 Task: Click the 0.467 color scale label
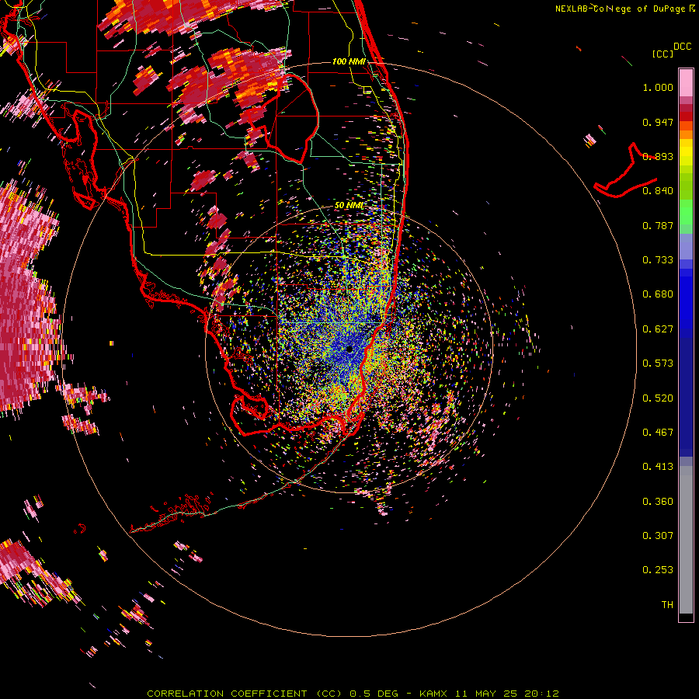(658, 433)
